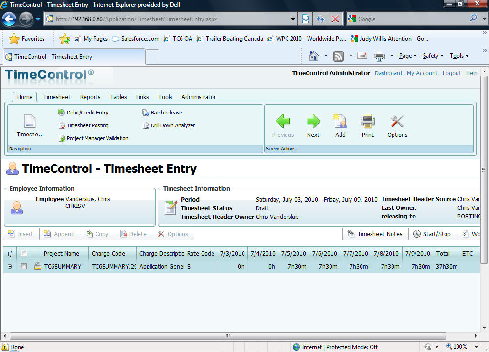
Task: Toggle the header select-all checkbox
Action: tap(24, 253)
